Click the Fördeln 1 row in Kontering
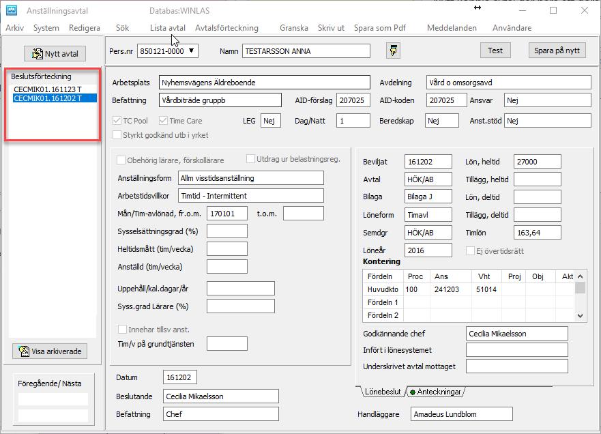The height and width of the screenshot is (434, 601). point(469,302)
